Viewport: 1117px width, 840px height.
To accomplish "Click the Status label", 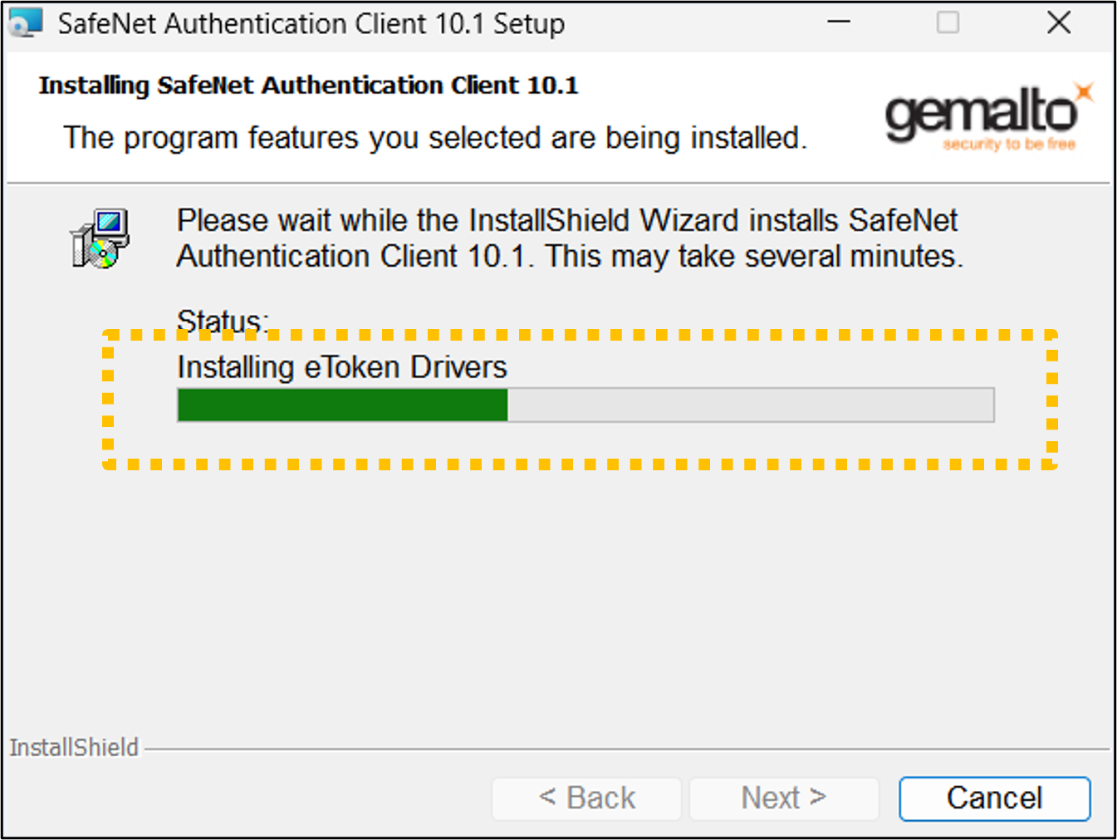I will tap(223, 321).
